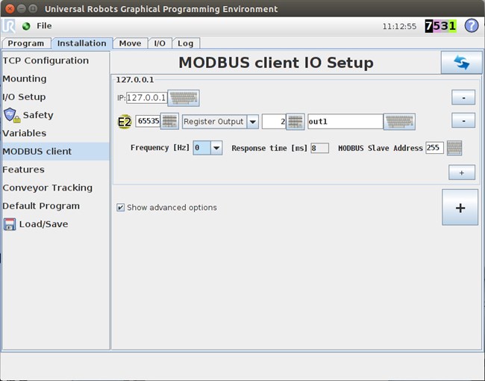Toggle Show advanced options checkbox
Viewport: 485px width, 381px height.
pos(121,208)
